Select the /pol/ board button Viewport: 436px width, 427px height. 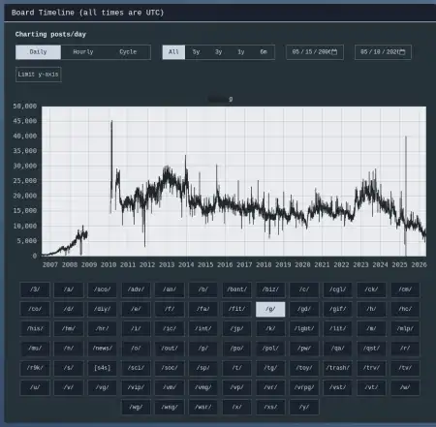coord(270,349)
